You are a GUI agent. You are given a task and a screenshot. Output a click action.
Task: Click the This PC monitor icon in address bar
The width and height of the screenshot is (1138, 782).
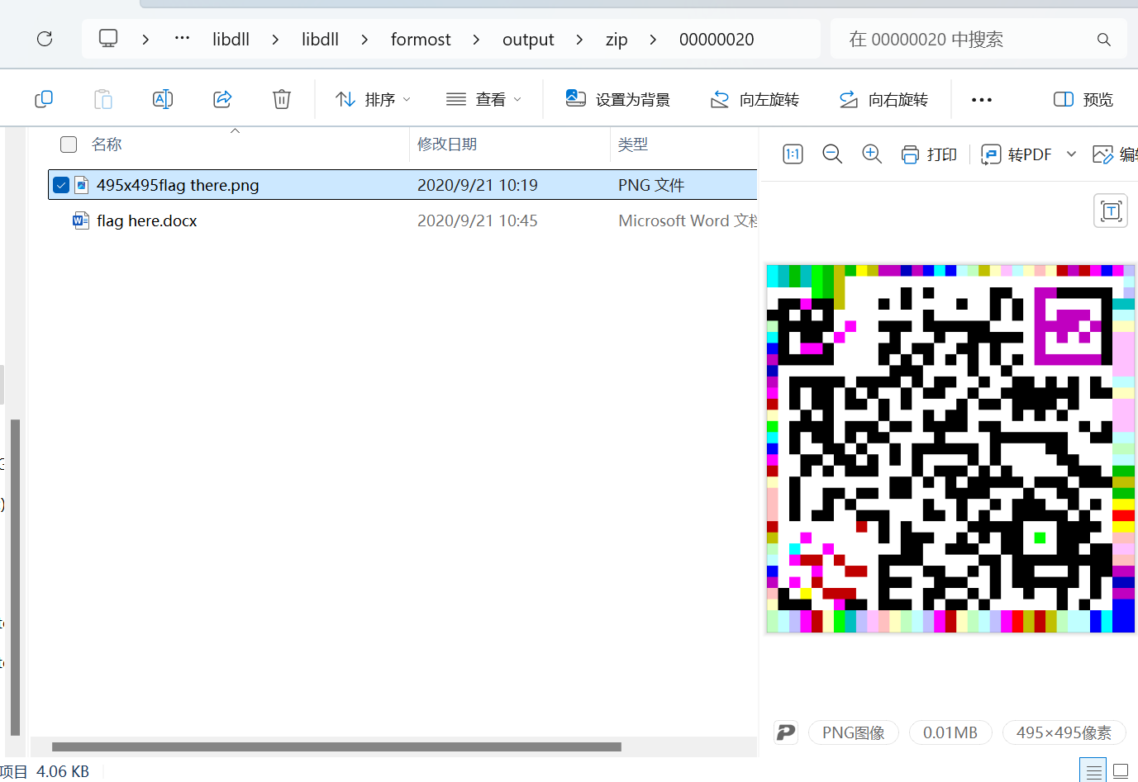coord(108,39)
